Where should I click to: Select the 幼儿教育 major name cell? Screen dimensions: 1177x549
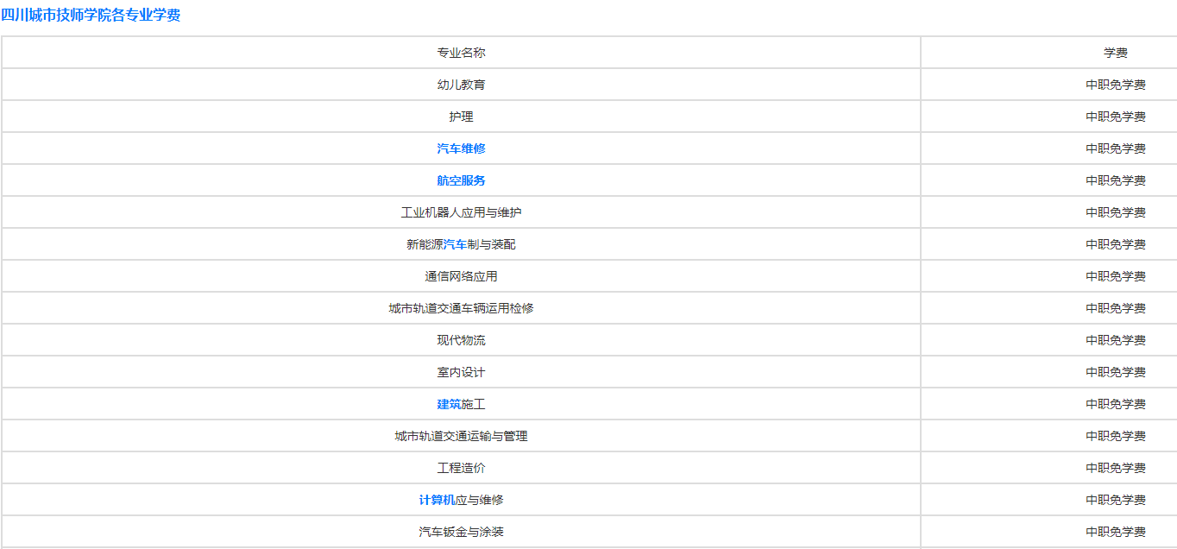click(461, 85)
